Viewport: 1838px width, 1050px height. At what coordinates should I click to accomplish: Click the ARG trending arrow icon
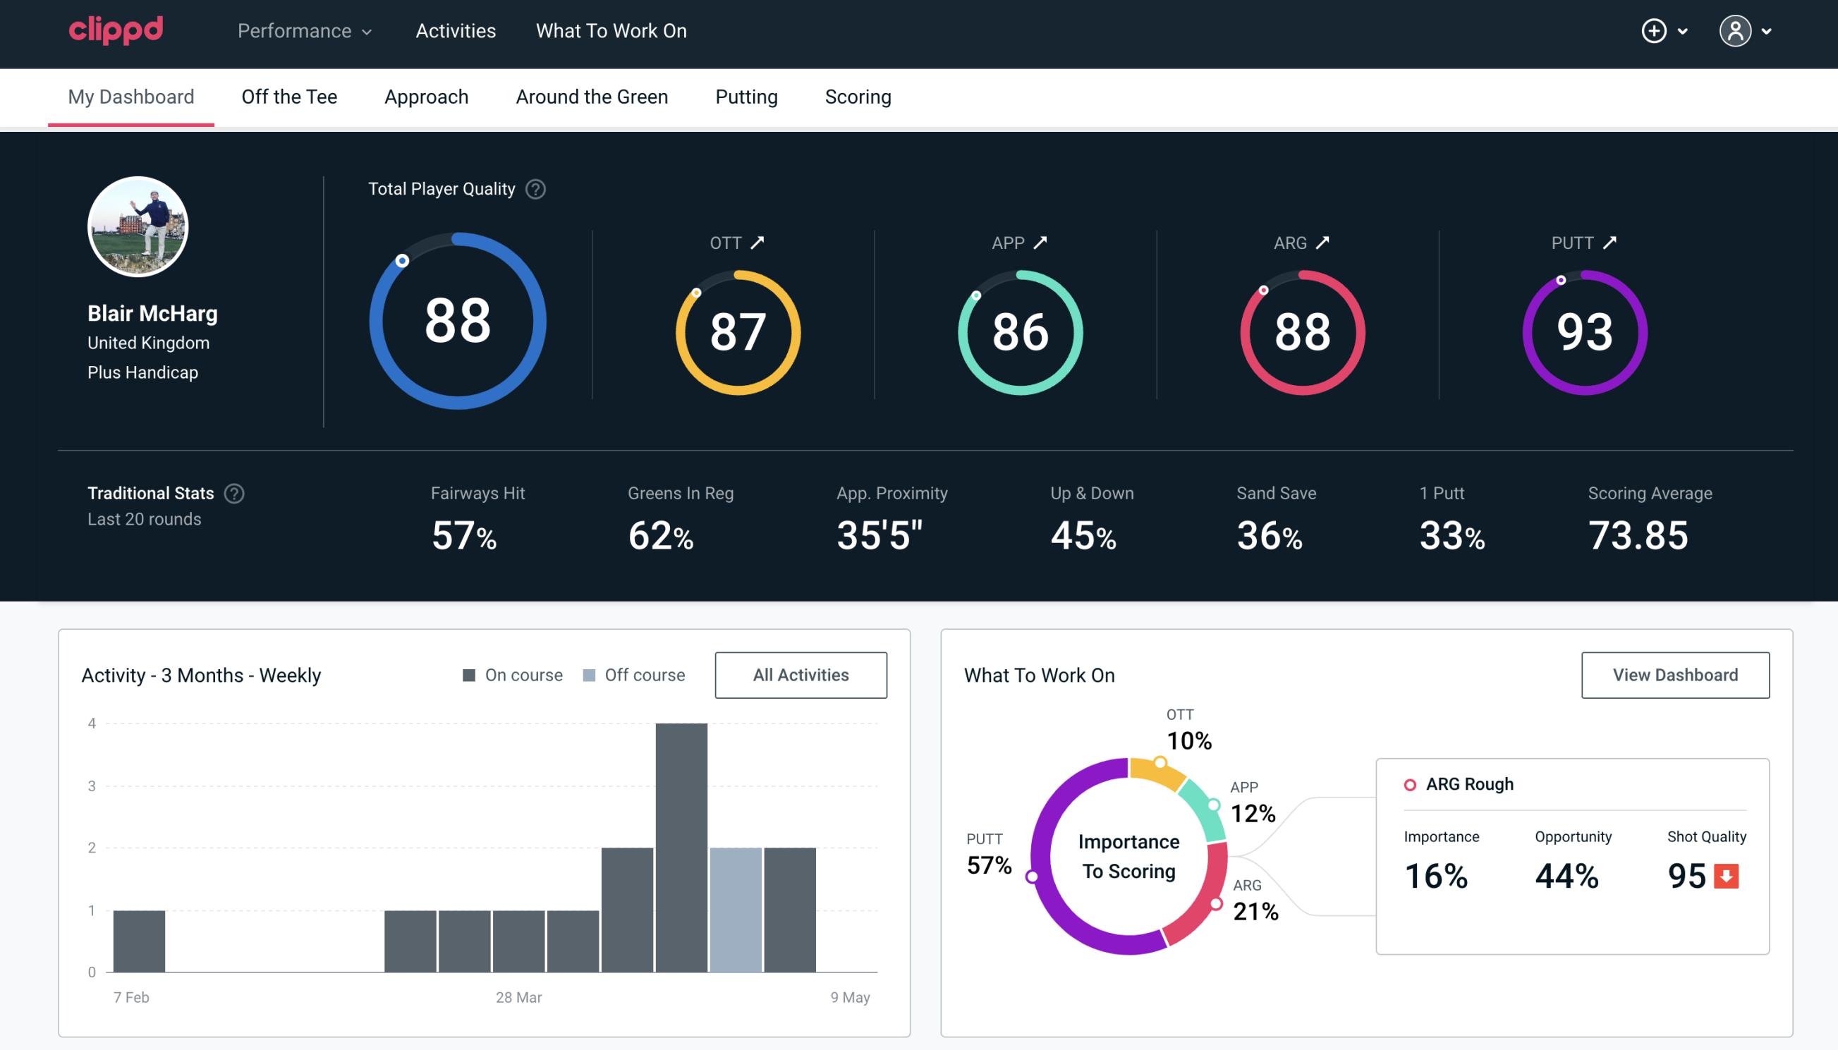pos(1325,243)
